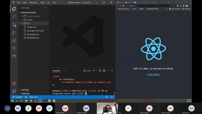Click the circular icon below Extensions

tap(14, 48)
